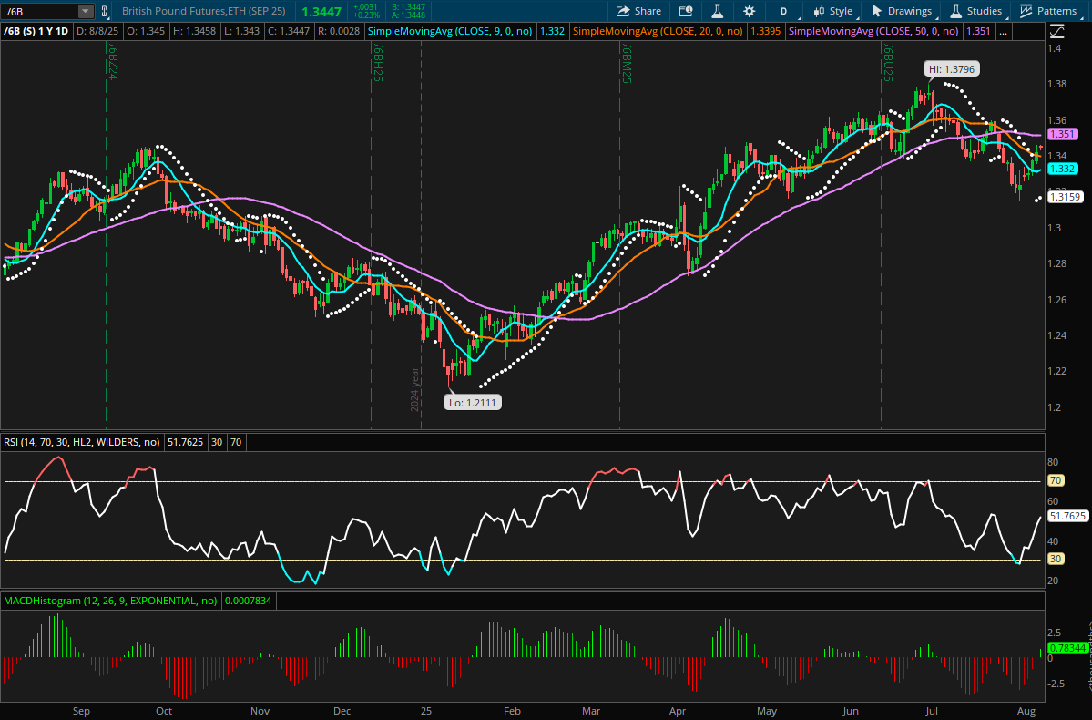Open the symbol selector dropdown arrow
Screen dimensions: 1092x720
85,11
